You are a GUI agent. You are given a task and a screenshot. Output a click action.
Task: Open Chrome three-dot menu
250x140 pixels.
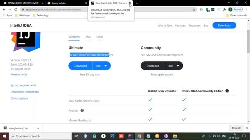[246, 9]
